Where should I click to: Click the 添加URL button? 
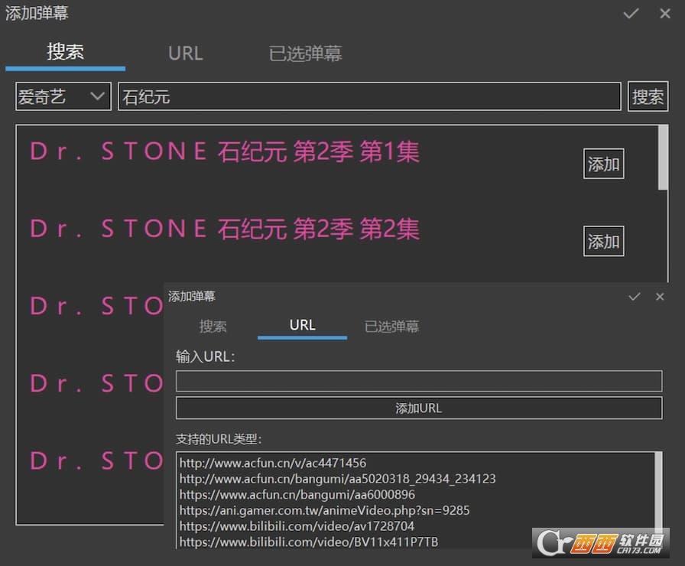(419, 408)
